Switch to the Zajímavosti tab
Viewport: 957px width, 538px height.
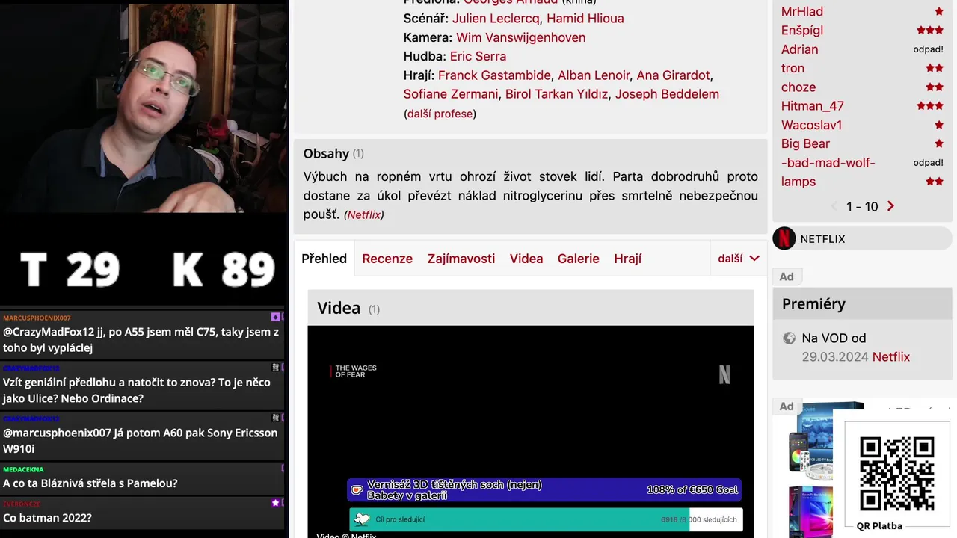pyautogui.click(x=461, y=259)
